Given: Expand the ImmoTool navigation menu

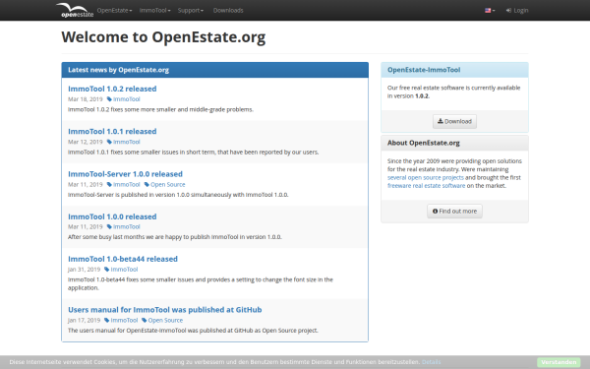Looking at the screenshot, I should pyautogui.click(x=154, y=11).
